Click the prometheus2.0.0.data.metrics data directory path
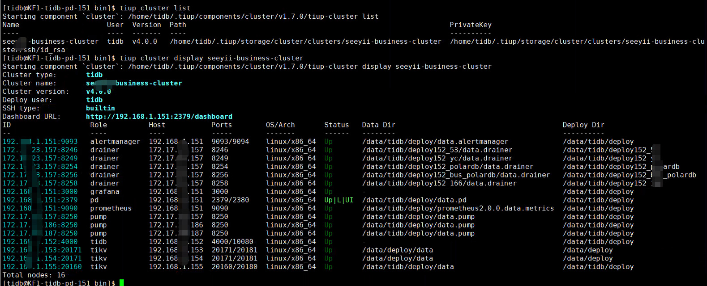The height and width of the screenshot is (286, 707). pos(458,208)
